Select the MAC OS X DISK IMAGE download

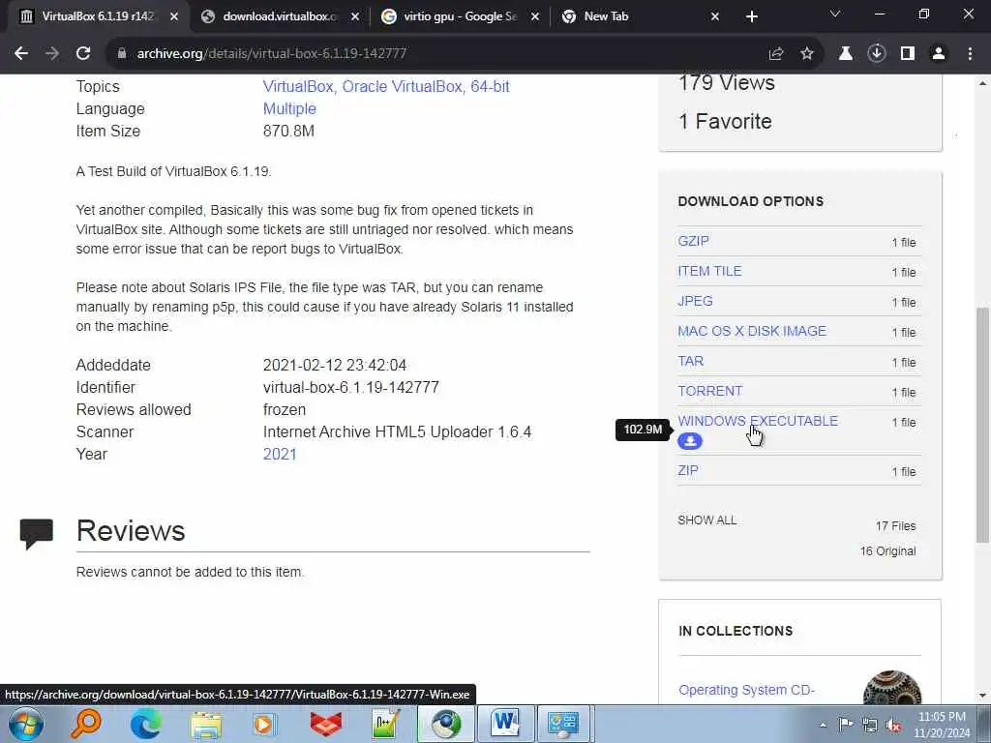pos(752,331)
